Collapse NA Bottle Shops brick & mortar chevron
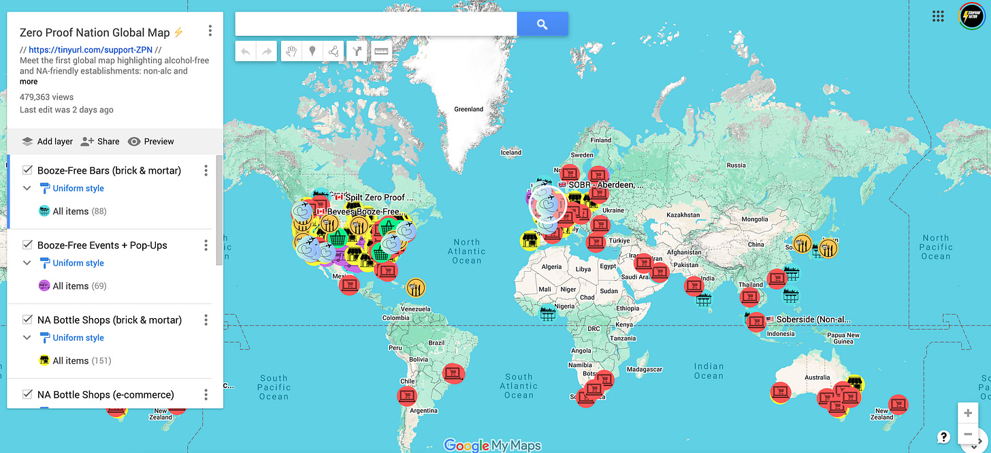The image size is (991, 453). tap(27, 337)
